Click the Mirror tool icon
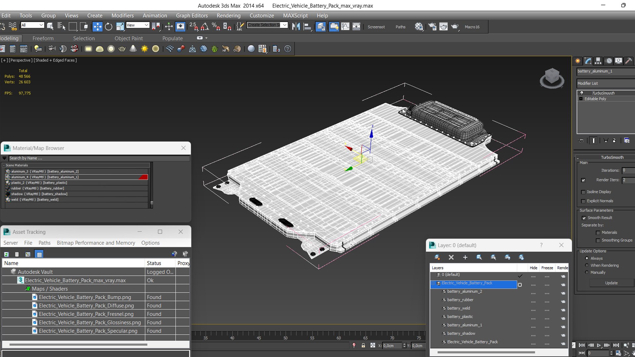This screenshot has width=635, height=357. 296,26
